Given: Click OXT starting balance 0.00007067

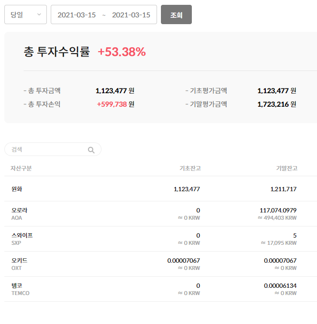Looking at the screenshot, I should click(184, 261).
